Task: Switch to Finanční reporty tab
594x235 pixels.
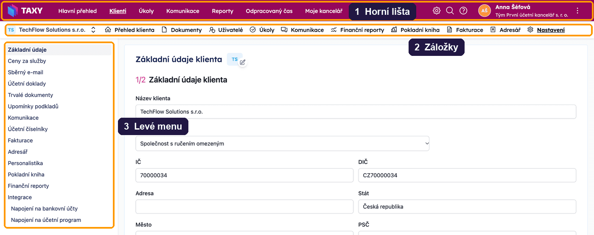Action: pyautogui.click(x=358, y=30)
